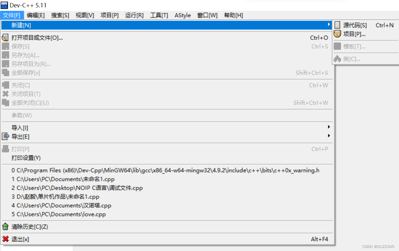Click the green trash clear history icon
The width and height of the screenshot is (399, 251).
(5, 227)
